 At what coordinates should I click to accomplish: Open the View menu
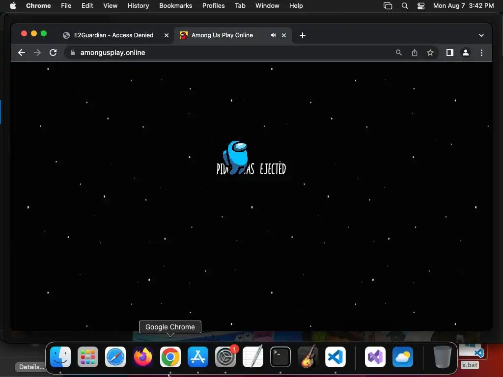[x=110, y=6]
